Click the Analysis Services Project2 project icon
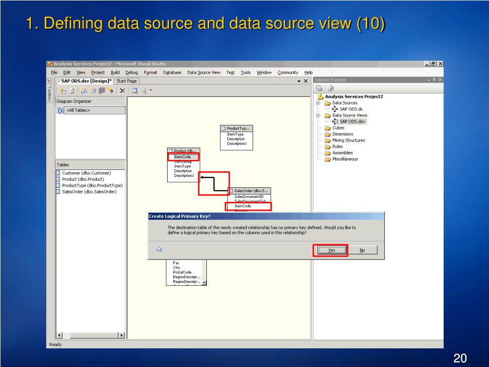The image size is (489, 367). (x=320, y=97)
